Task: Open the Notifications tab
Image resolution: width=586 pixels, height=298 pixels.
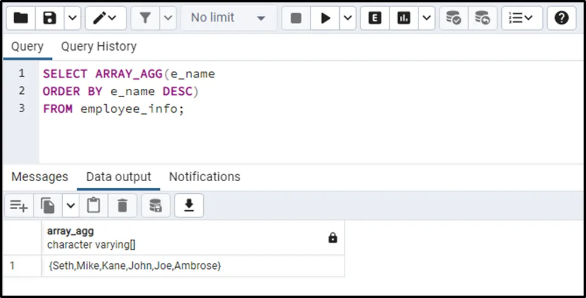Action: tap(204, 177)
